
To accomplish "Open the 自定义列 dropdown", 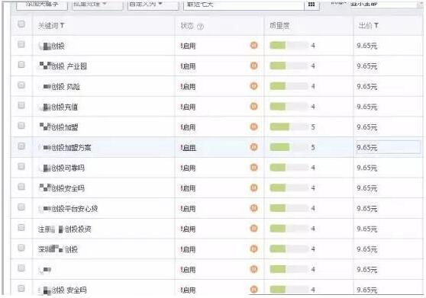I will 153,5.
